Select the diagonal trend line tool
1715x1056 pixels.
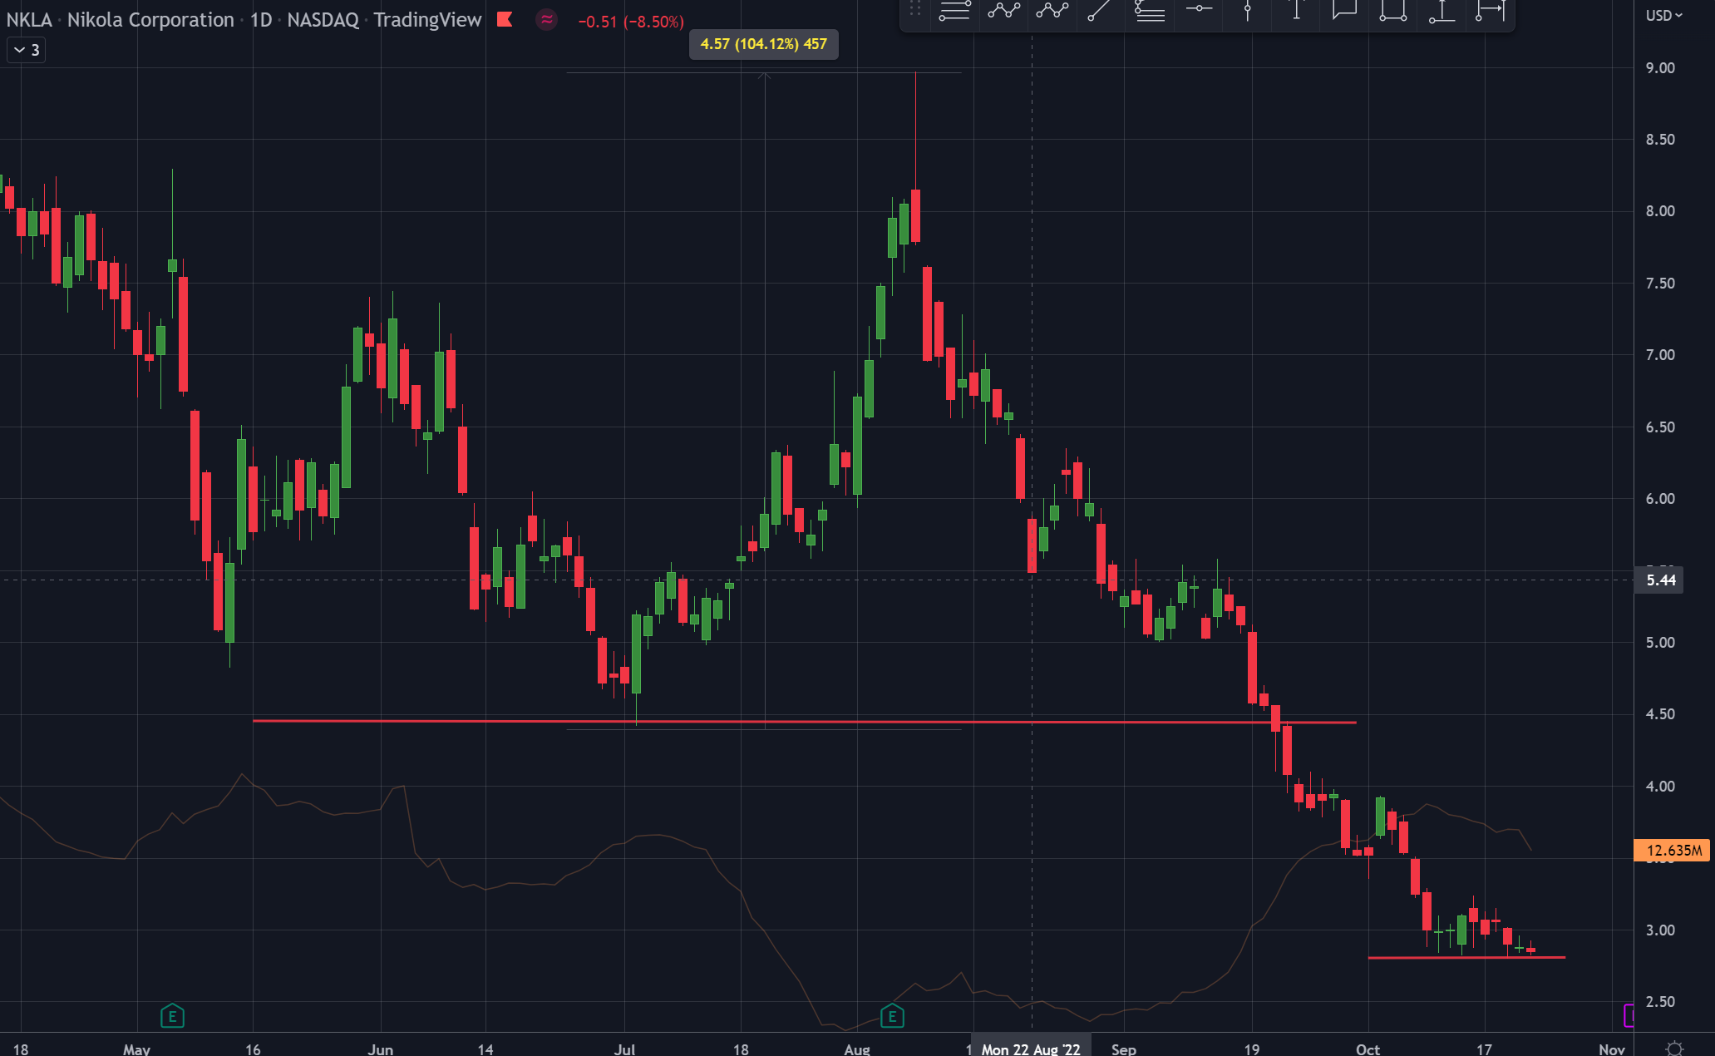point(1100,10)
